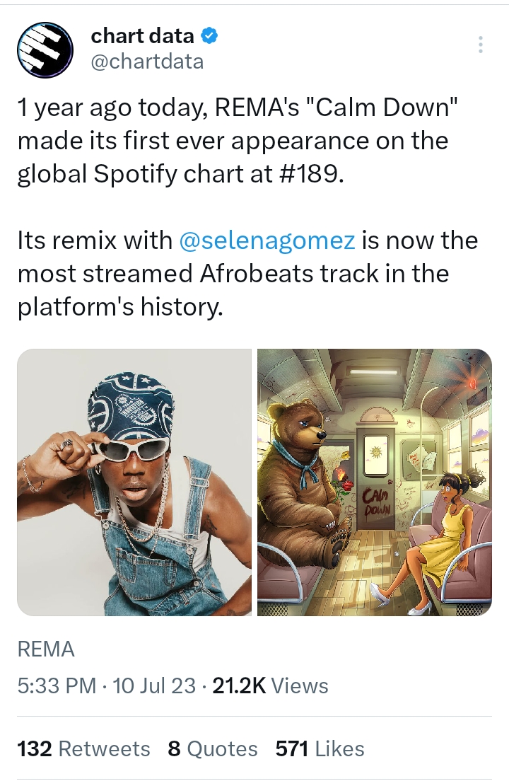View the 21.2K Views analytics
Image resolution: width=509 pixels, height=781 pixels.
point(270,685)
